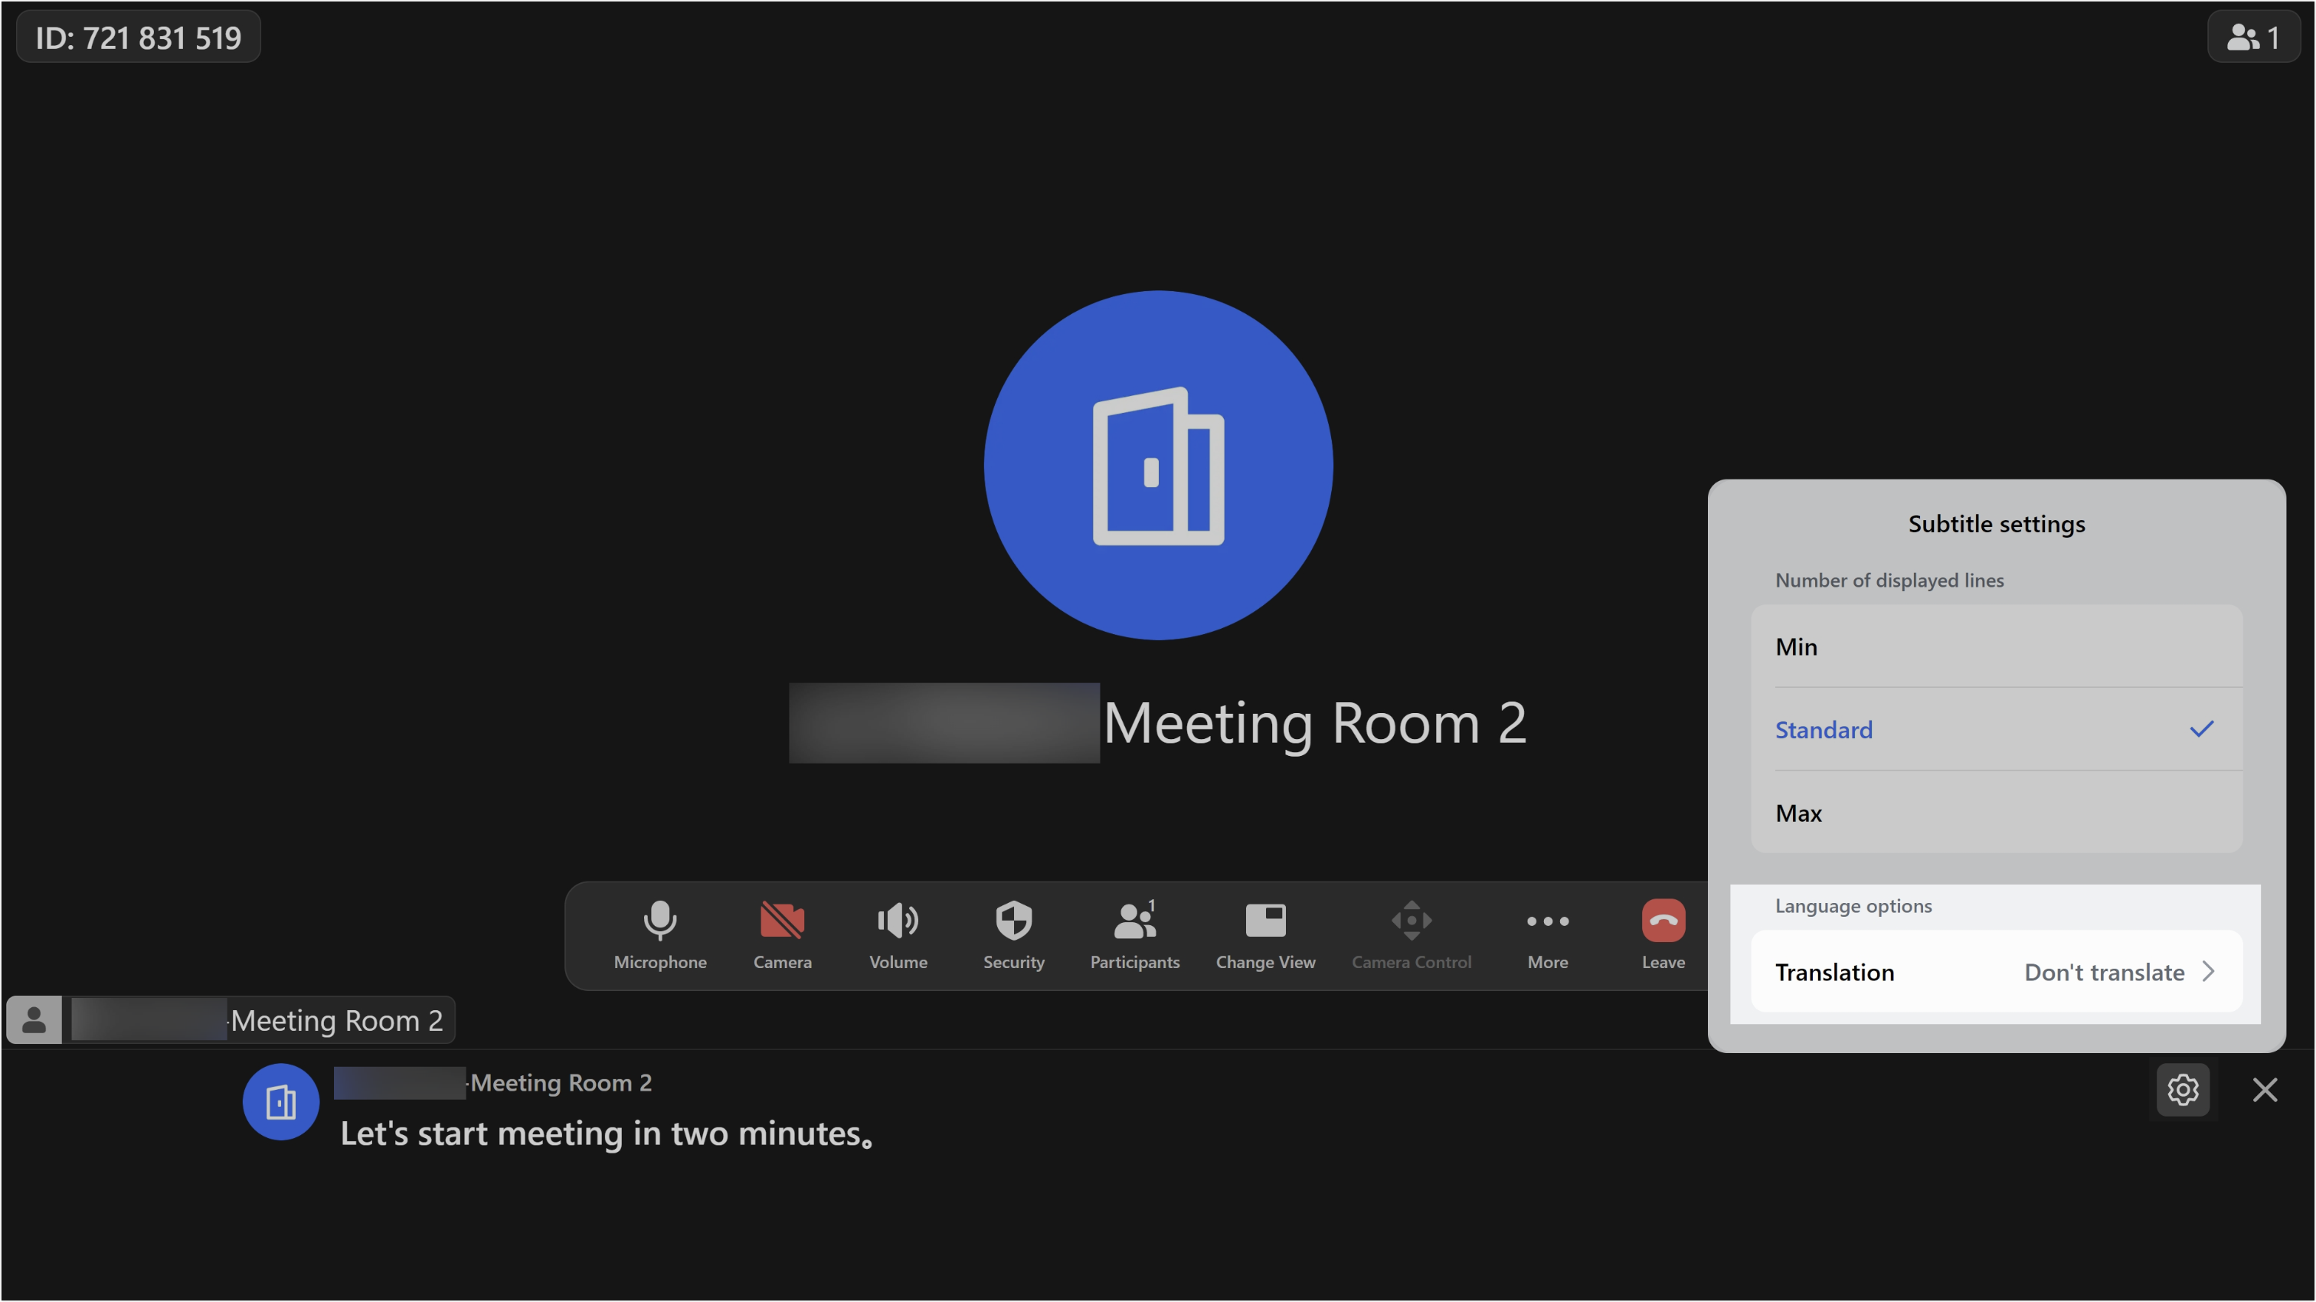Image resolution: width=2316 pixels, height=1302 pixels.
Task: Open the Volume control
Action: click(x=898, y=935)
